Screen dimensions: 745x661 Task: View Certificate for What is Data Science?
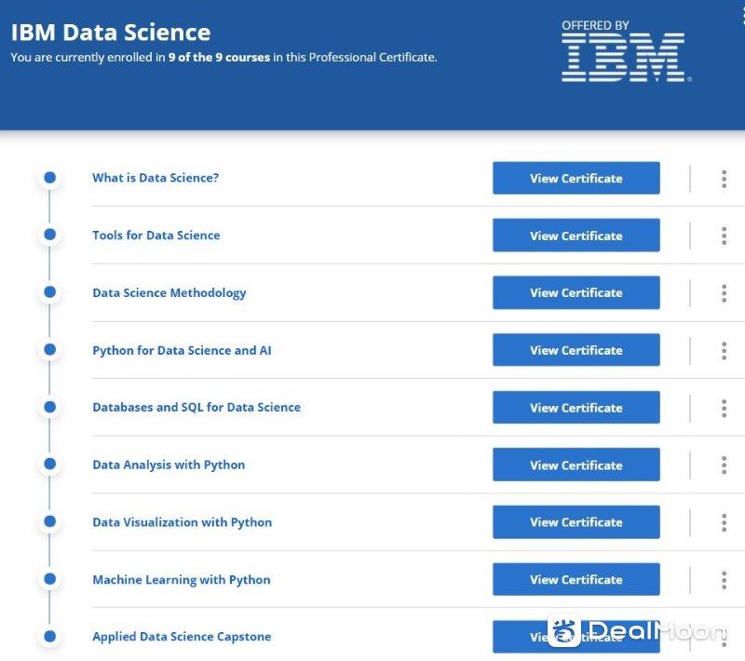(576, 178)
